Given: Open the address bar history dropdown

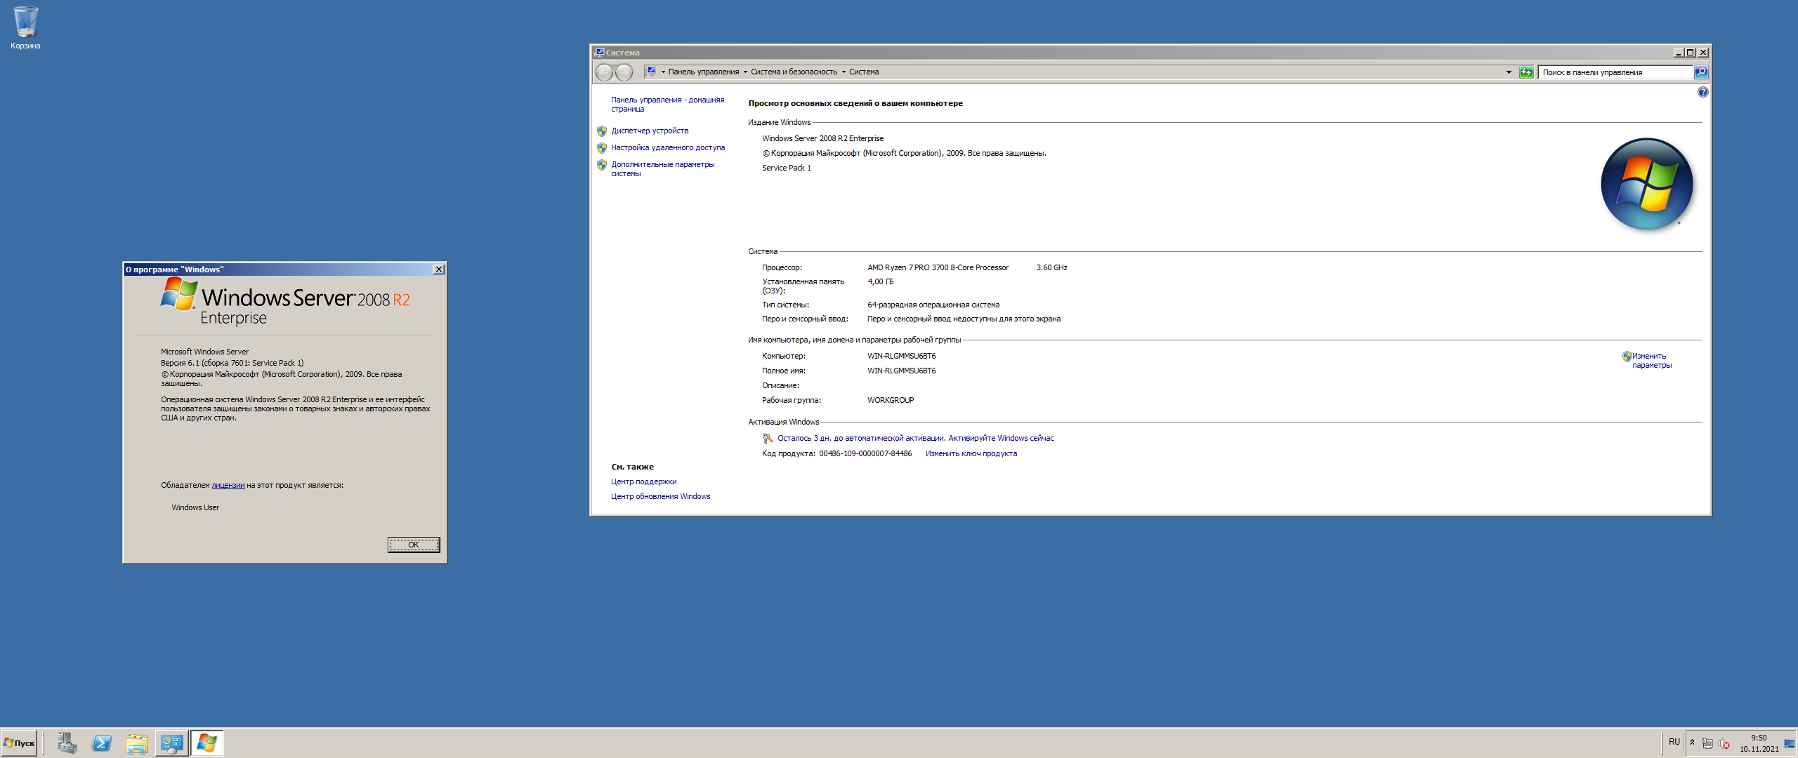Looking at the screenshot, I should point(1508,72).
